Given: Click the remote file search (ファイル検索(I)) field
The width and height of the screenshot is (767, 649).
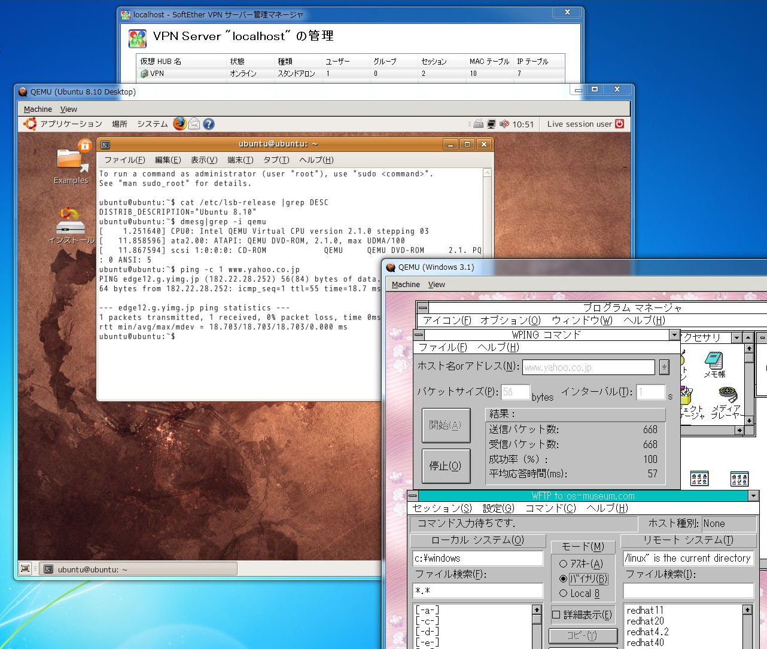Looking at the screenshot, I should (x=688, y=591).
